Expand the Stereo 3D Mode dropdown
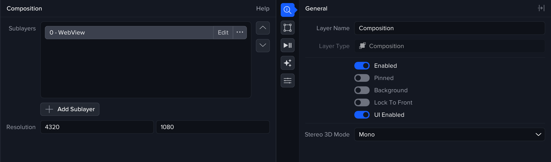Viewport: 551px width, 162px height. [449, 134]
